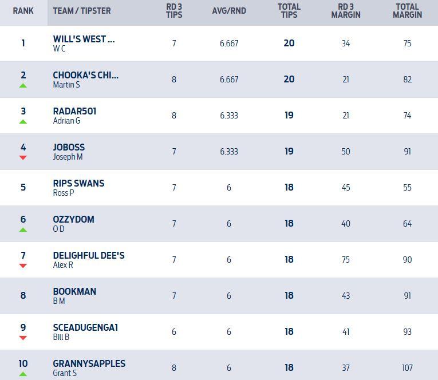Viewport: 438px width, 380px height.
Task: Open GRANNYSAPPLES team link
Action: pos(89,364)
